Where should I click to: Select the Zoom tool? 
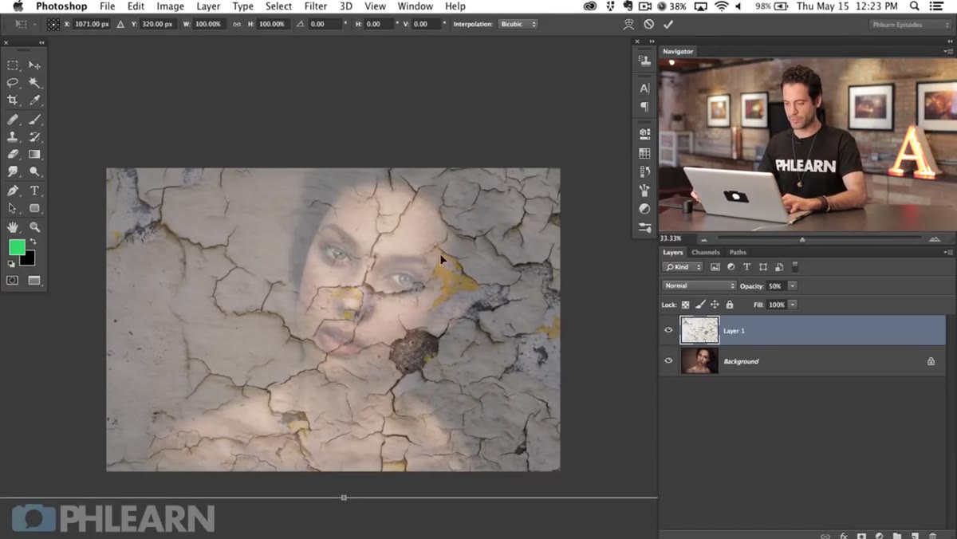point(34,228)
